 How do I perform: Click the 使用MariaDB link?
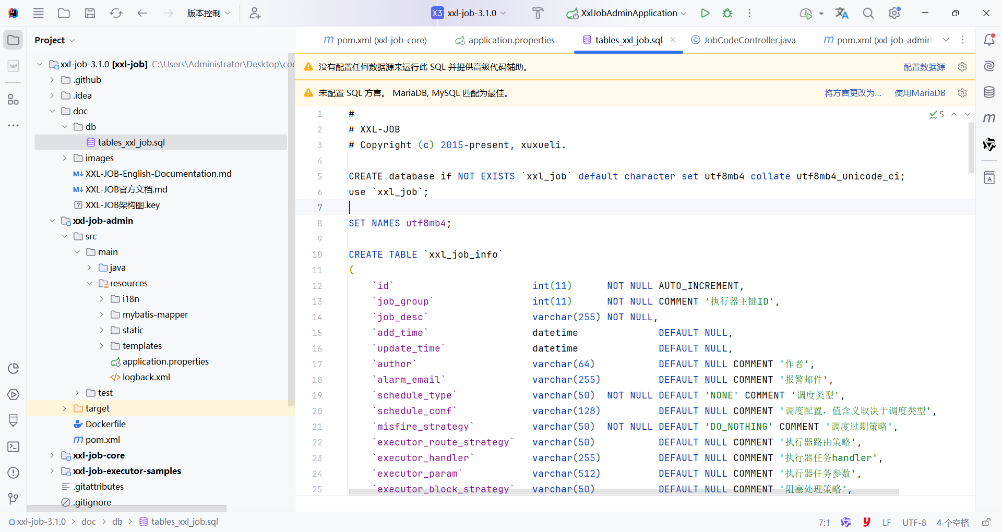click(920, 93)
